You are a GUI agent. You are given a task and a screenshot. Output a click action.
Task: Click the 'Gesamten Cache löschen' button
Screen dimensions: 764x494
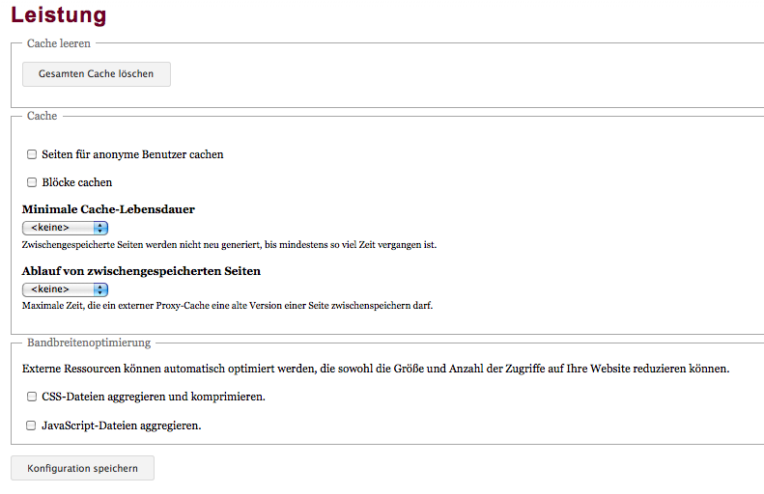96,74
